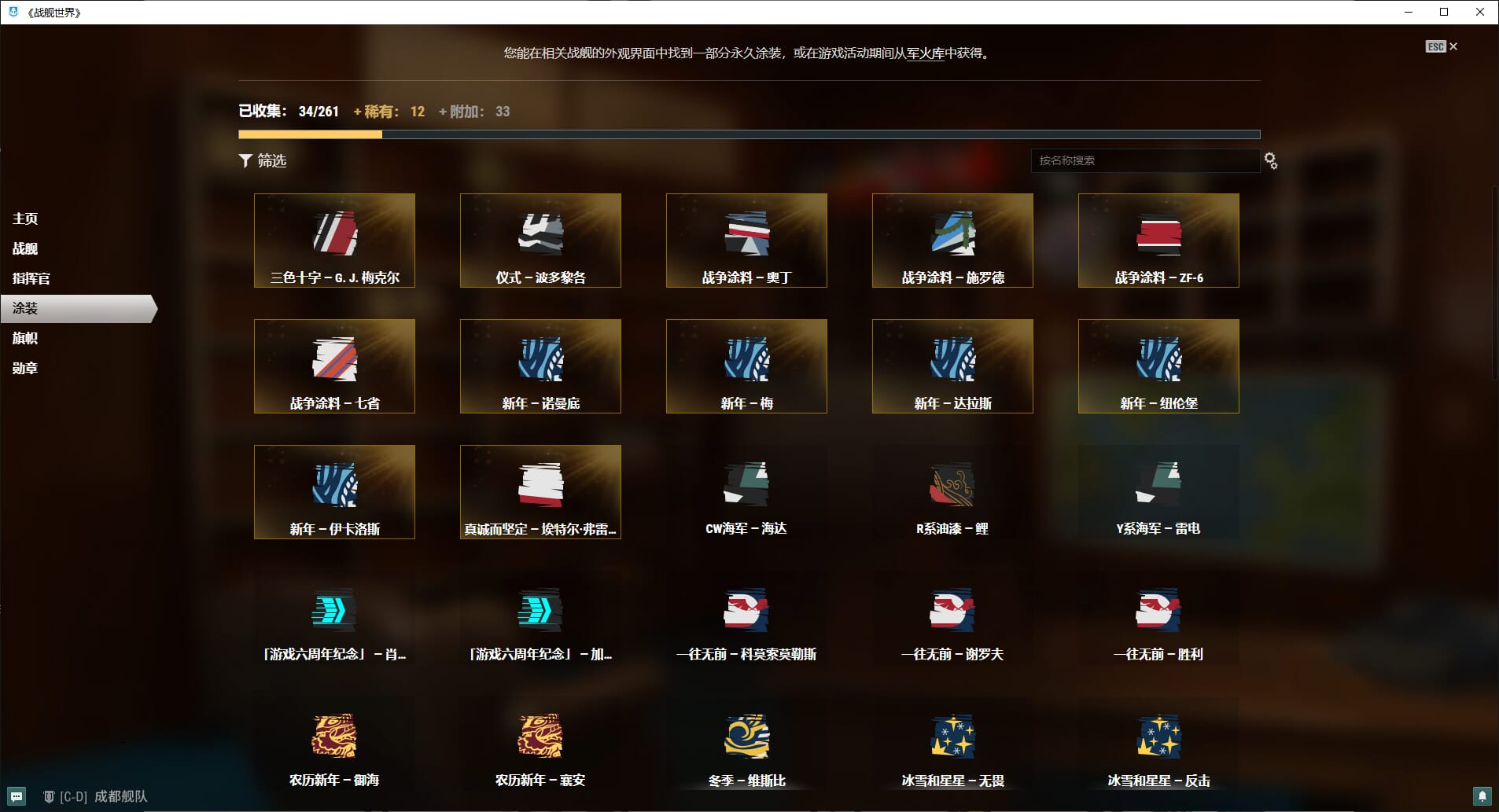The height and width of the screenshot is (812, 1499).
Task: Click the 成都舰队 clan tag in status bar
Action: 120,796
